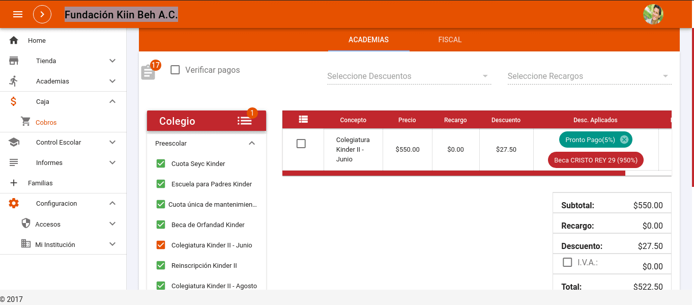Click the Informes lines icon

(14, 162)
